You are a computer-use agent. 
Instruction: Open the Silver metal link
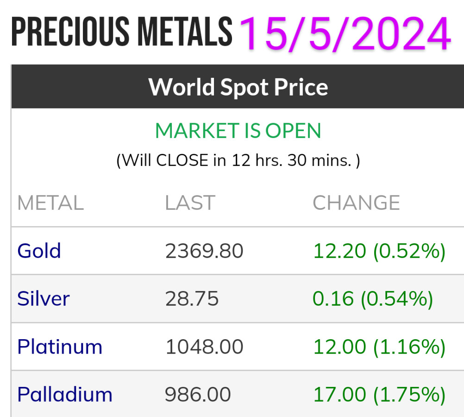pyautogui.click(x=43, y=299)
